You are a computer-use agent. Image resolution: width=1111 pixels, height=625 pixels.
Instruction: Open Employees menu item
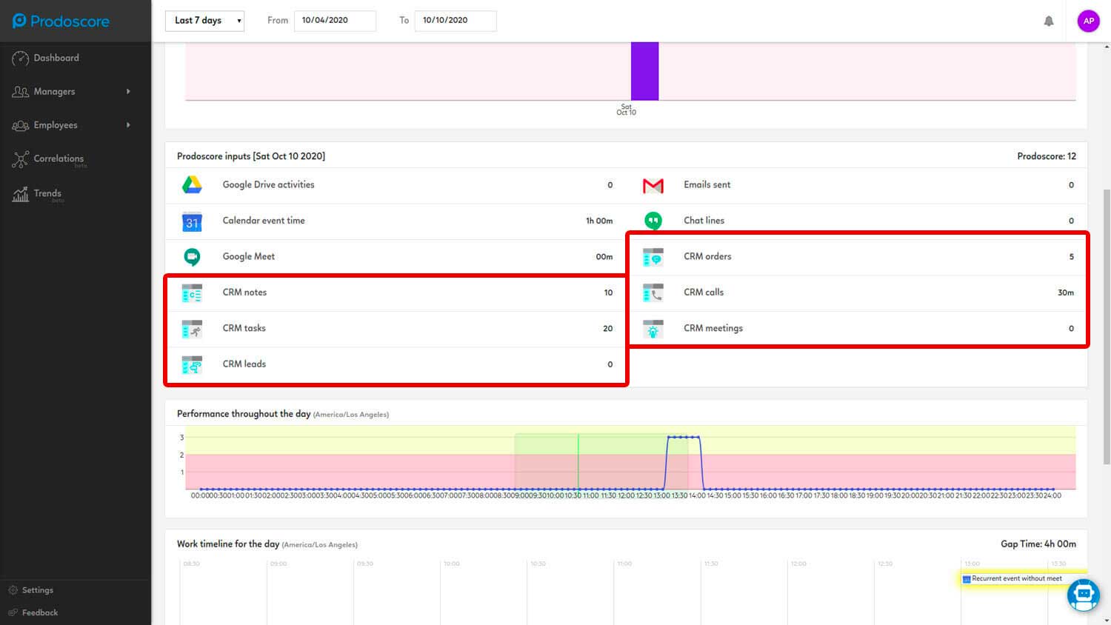coord(56,125)
